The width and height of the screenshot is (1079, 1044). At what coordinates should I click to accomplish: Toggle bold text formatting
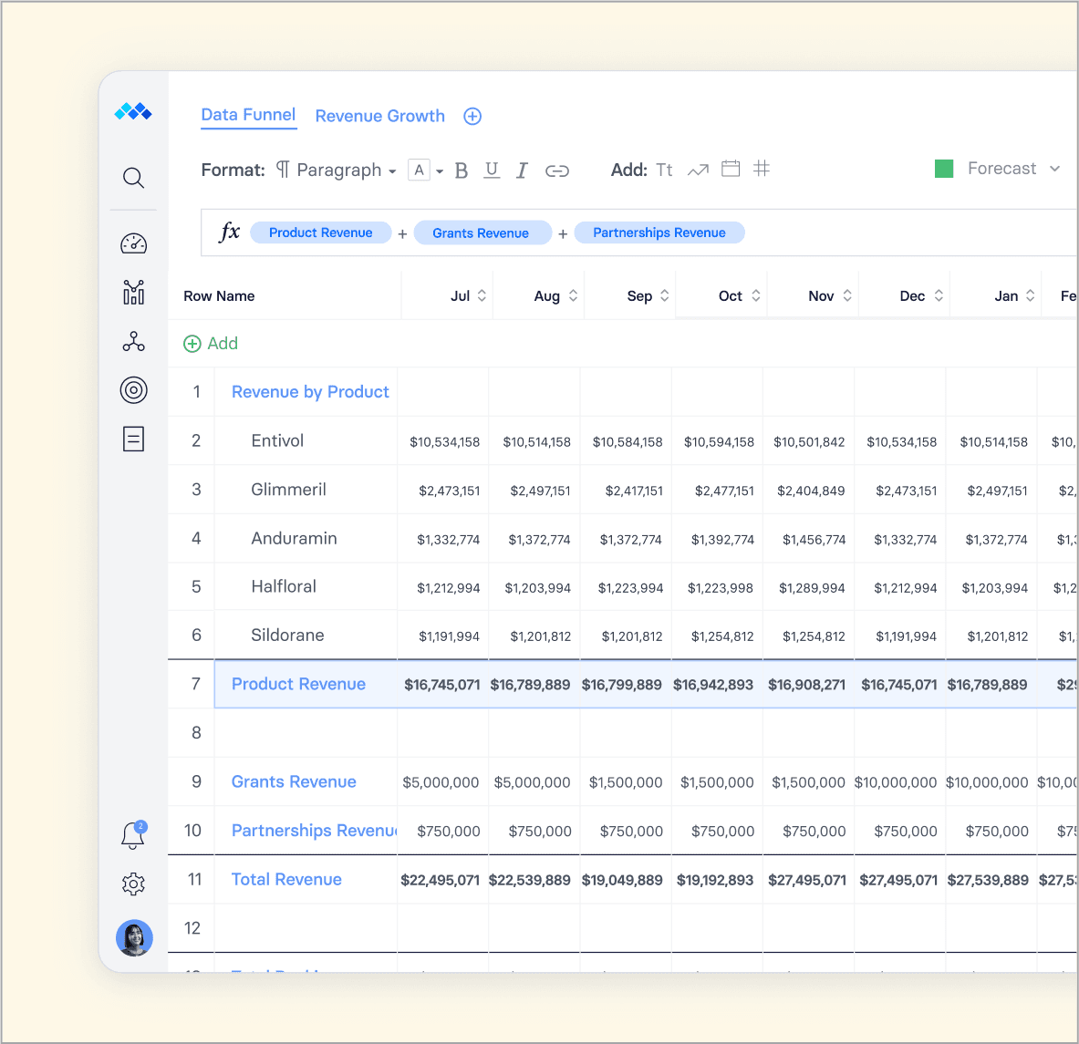pyautogui.click(x=462, y=171)
